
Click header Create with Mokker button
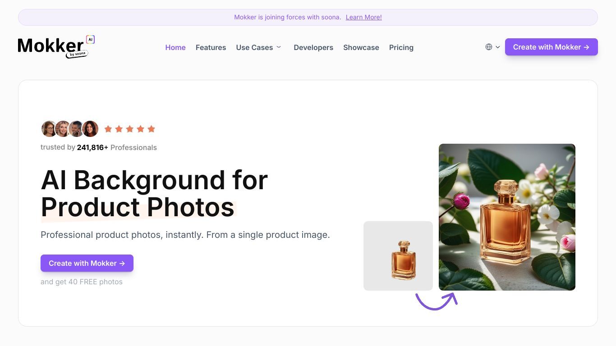552,47
